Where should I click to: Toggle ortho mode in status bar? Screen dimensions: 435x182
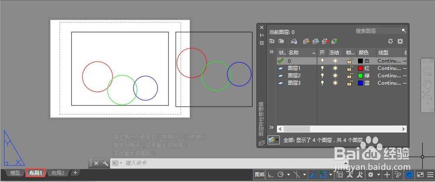pos(271,175)
